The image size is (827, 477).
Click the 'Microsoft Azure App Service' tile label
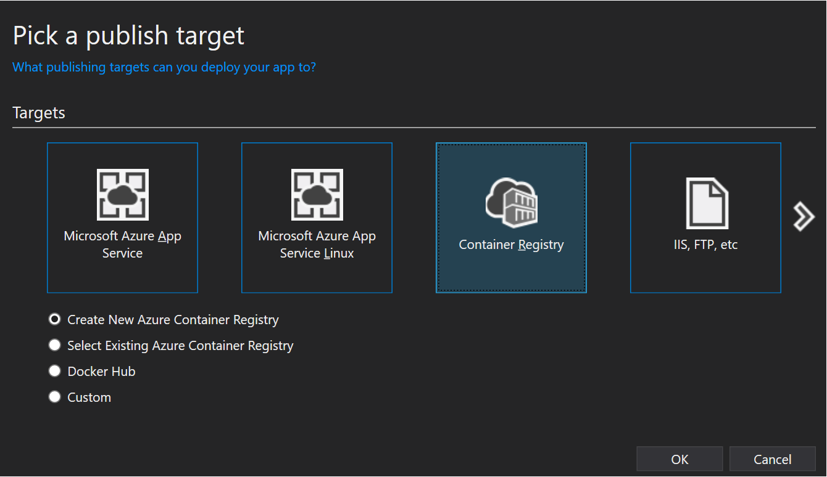tap(122, 245)
